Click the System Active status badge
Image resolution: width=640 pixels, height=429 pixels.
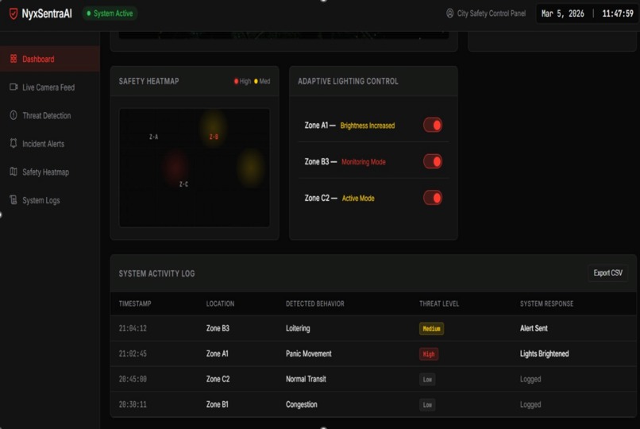click(x=110, y=14)
